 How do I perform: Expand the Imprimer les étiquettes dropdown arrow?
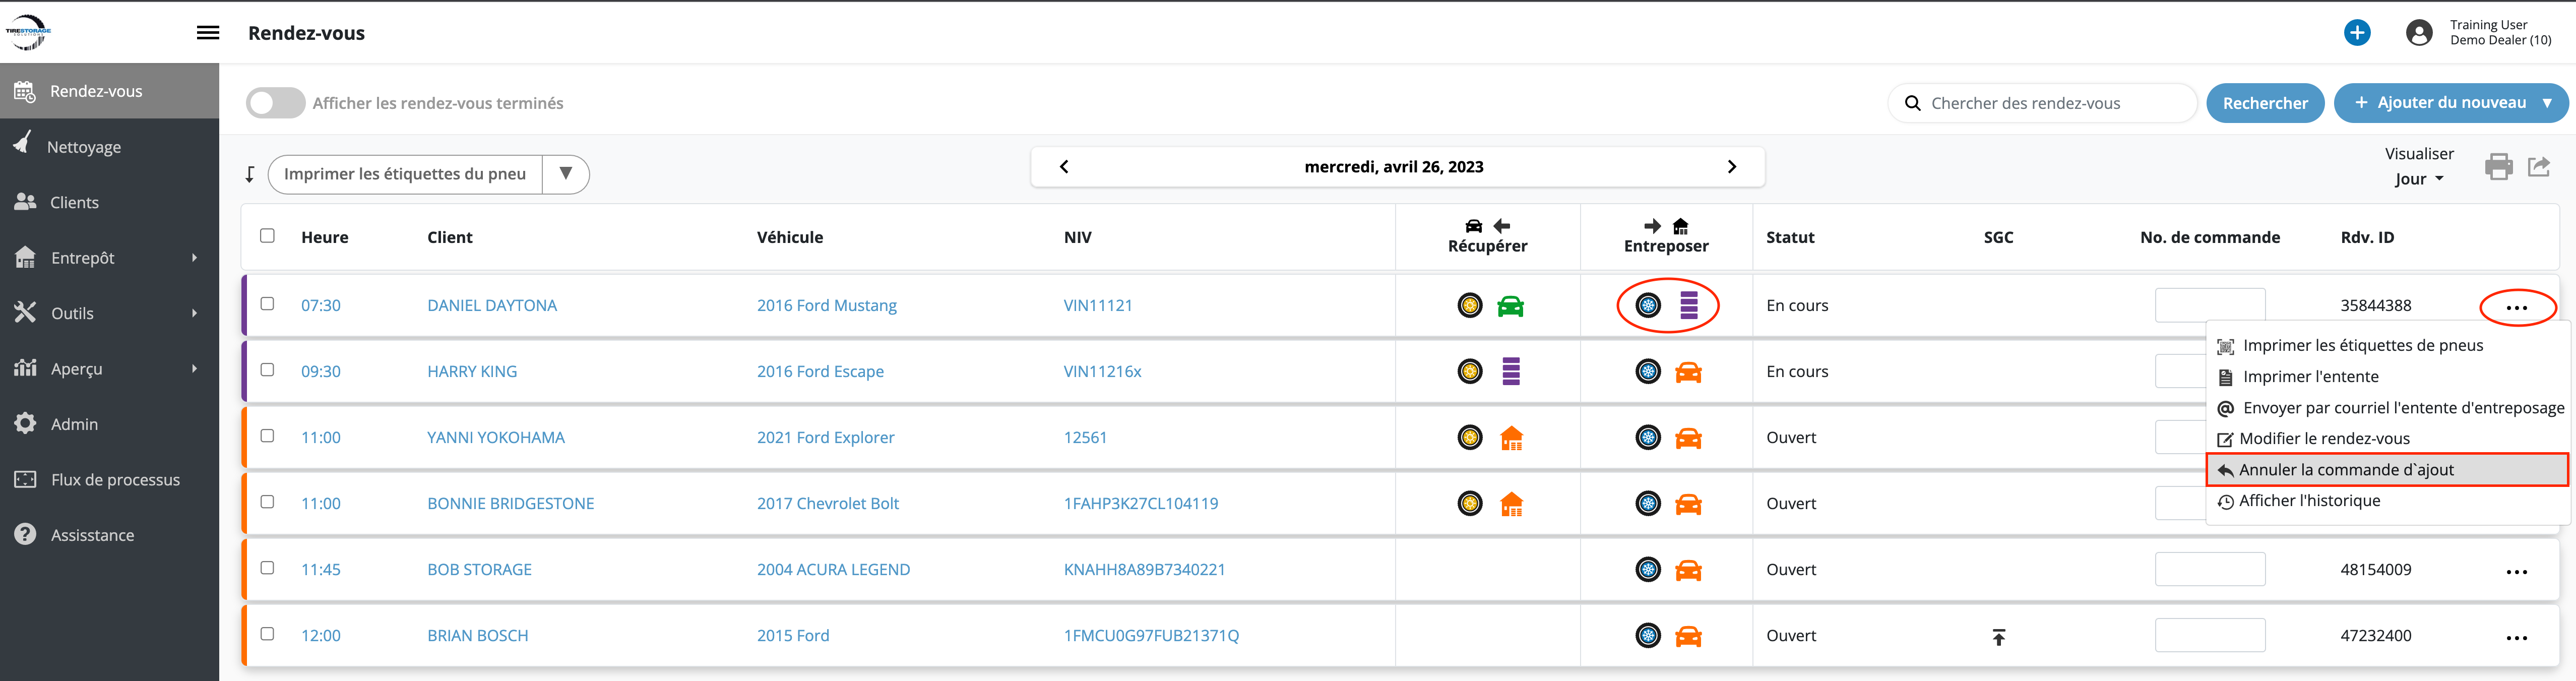point(566,174)
